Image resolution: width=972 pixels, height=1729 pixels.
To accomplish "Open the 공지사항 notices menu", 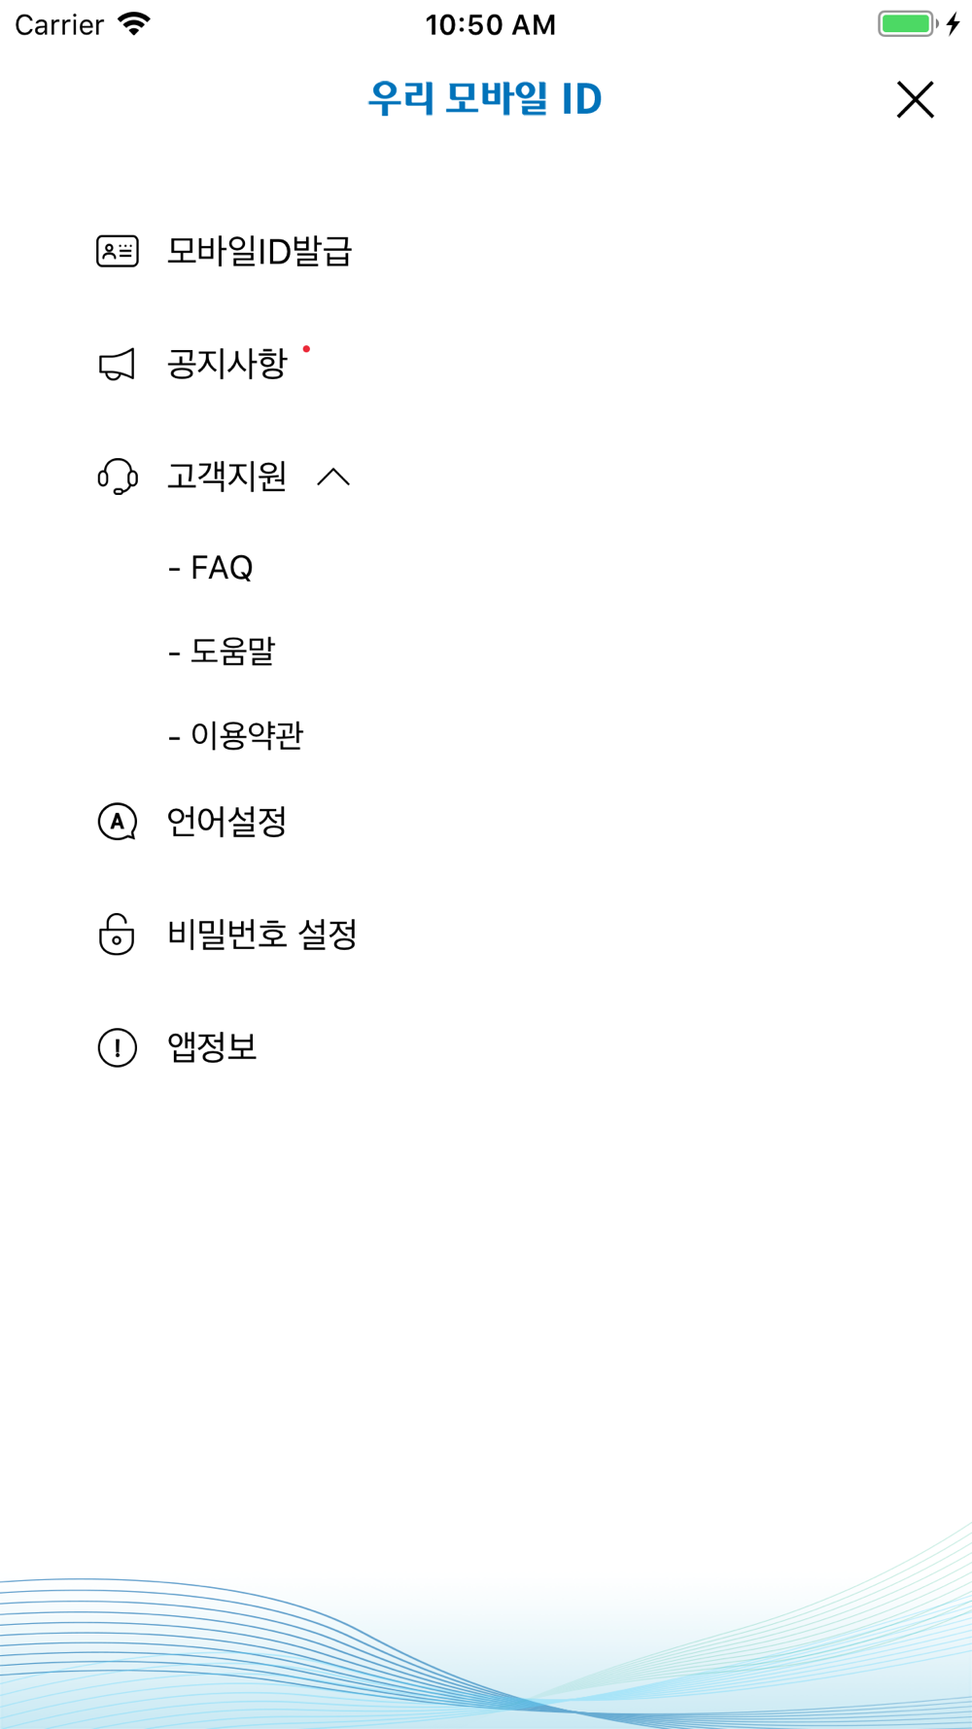I will tap(226, 365).
